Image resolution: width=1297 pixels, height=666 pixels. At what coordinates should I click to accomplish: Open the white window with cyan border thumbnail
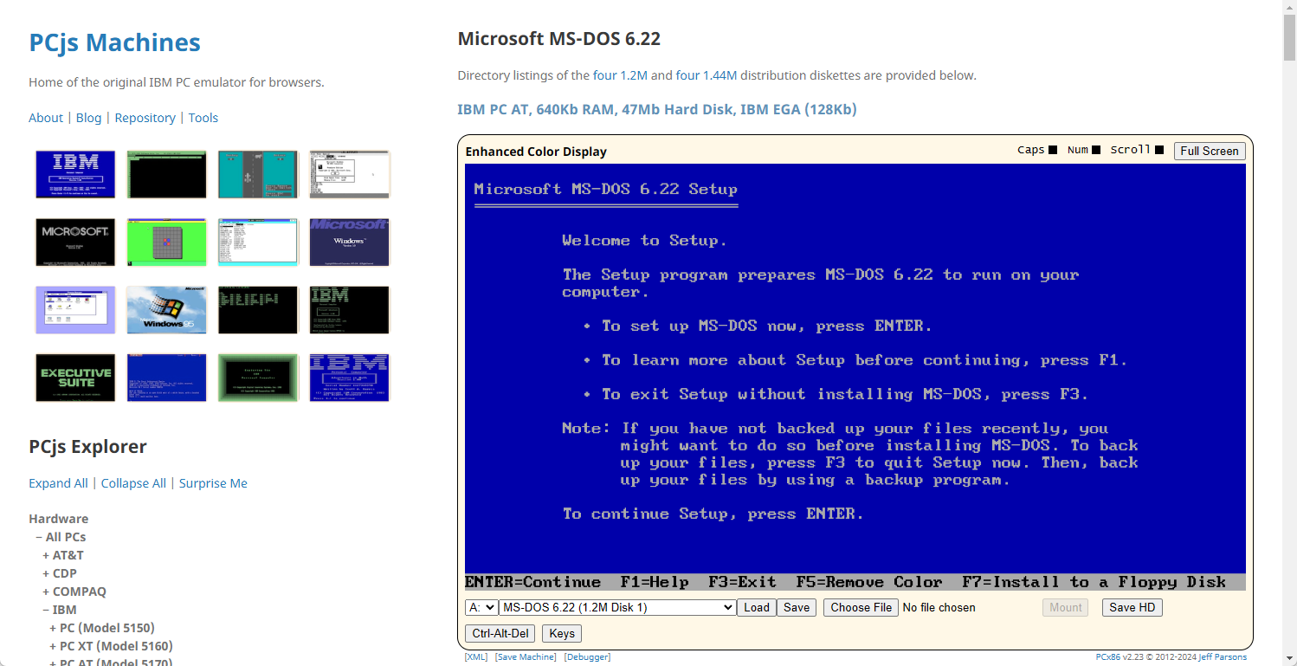point(258,242)
